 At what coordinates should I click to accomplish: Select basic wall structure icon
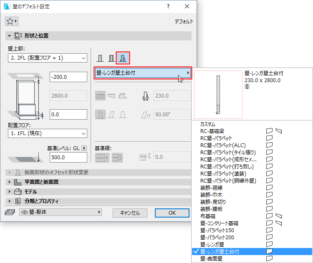pos(100,58)
